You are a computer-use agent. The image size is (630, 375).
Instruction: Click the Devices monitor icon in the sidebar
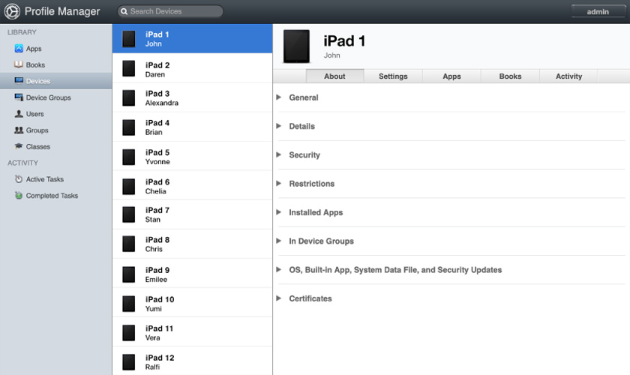pos(19,80)
